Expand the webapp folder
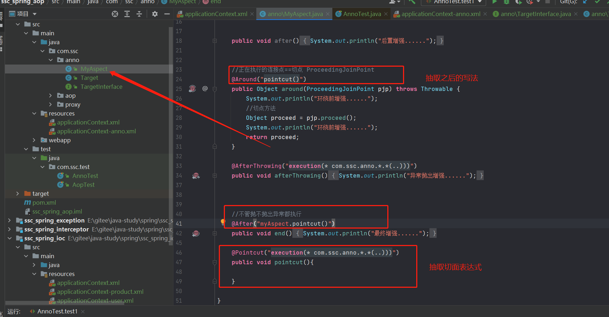 (x=34, y=140)
